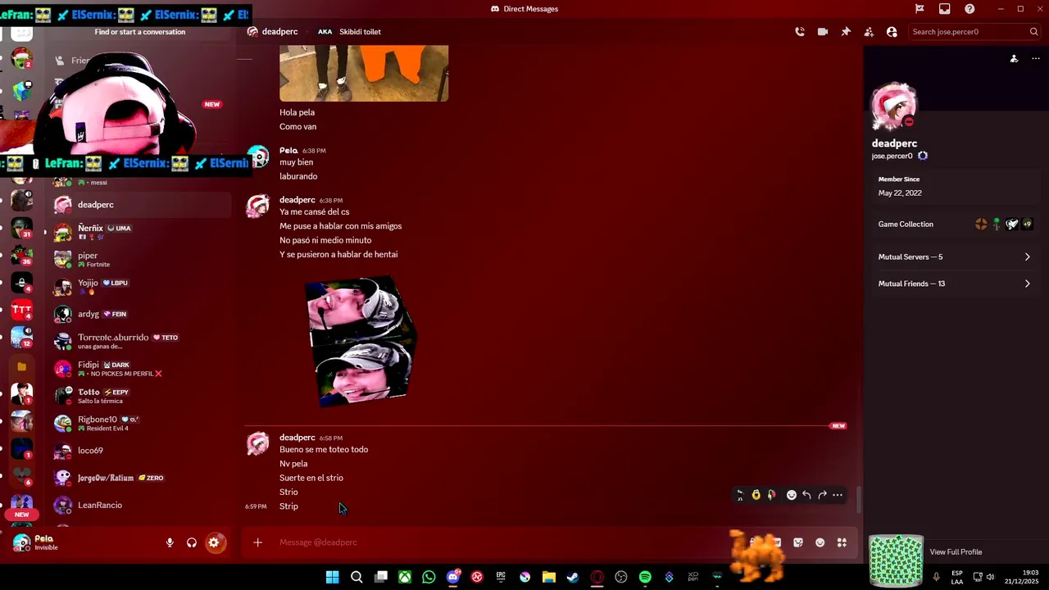1049x590 pixels.
Task: Open pinned messages
Action: 846,32
